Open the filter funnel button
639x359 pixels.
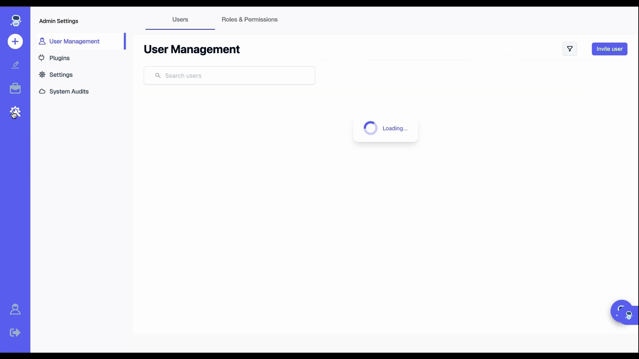[x=570, y=49]
